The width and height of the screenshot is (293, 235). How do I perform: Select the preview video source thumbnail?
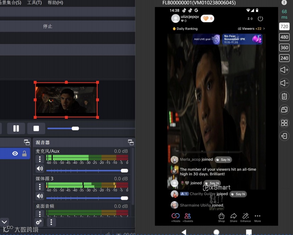point(66,100)
